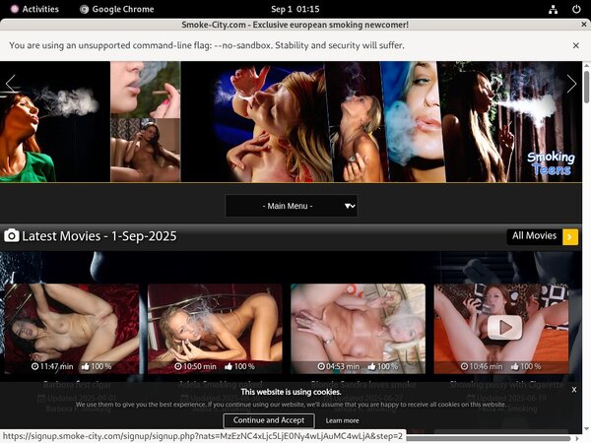Click the clock icon showing 10:50 min

(x=179, y=366)
